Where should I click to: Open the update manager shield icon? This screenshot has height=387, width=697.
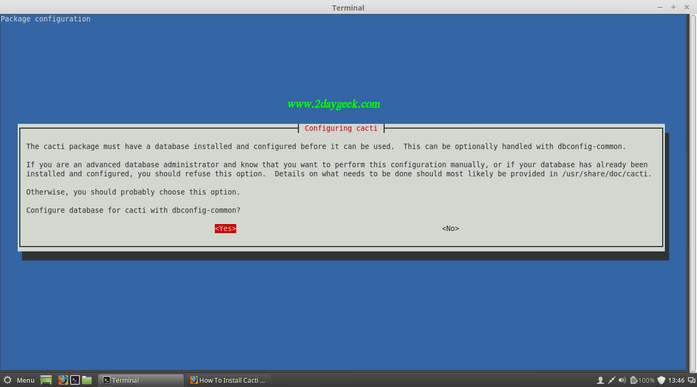point(661,380)
